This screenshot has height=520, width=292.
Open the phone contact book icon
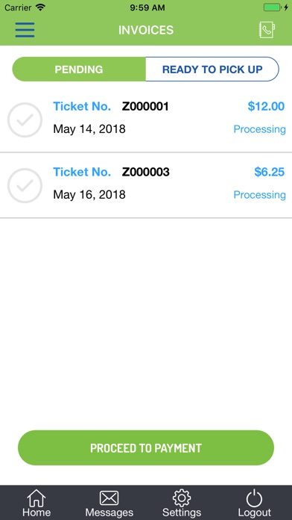click(267, 30)
